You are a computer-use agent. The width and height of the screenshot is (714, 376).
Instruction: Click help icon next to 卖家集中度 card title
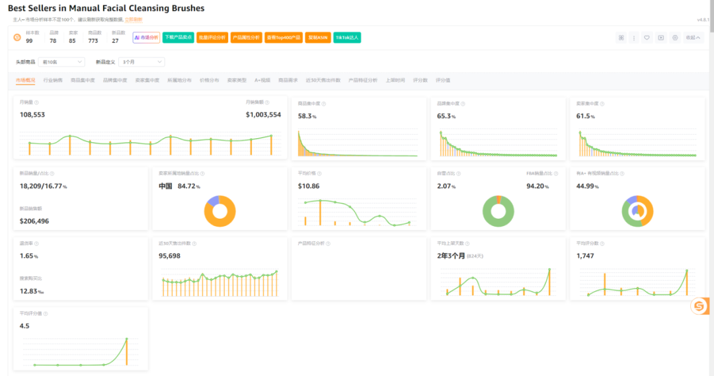click(x=602, y=104)
